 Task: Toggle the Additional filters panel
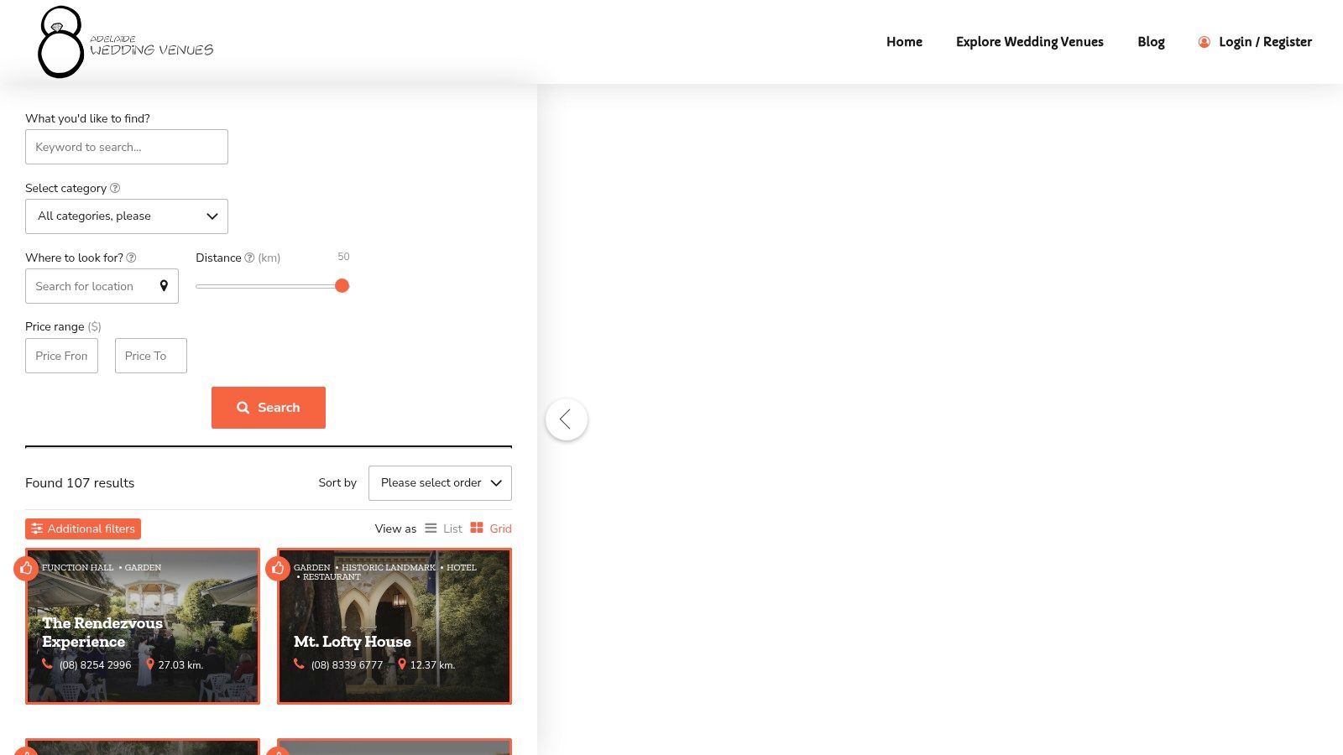click(x=83, y=528)
